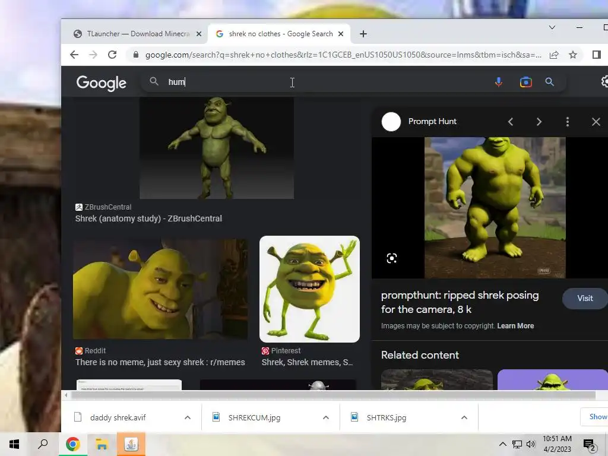The height and width of the screenshot is (456, 608).
Task: Follow the Learn More copyright link
Action: pyautogui.click(x=515, y=326)
